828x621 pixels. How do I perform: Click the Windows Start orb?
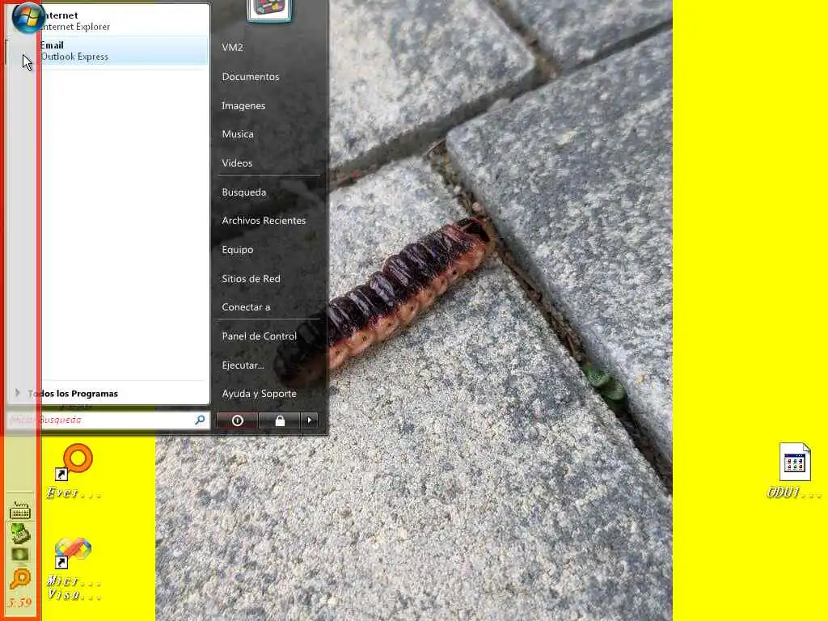coord(27,18)
